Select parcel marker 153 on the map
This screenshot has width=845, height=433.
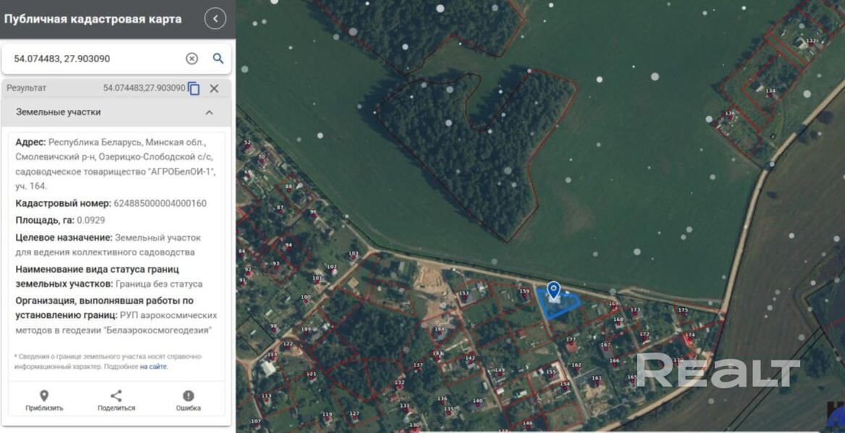tap(463, 293)
